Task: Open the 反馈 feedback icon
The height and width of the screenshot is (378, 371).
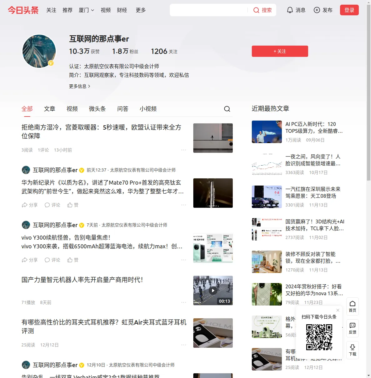Action: coord(353,328)
